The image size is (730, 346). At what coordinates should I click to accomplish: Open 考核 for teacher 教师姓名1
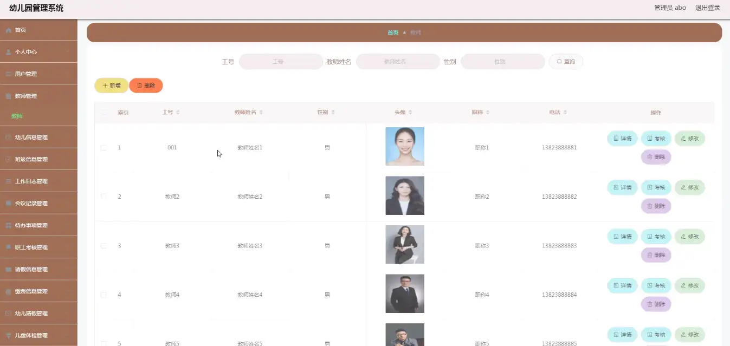(x=656, y=138)
